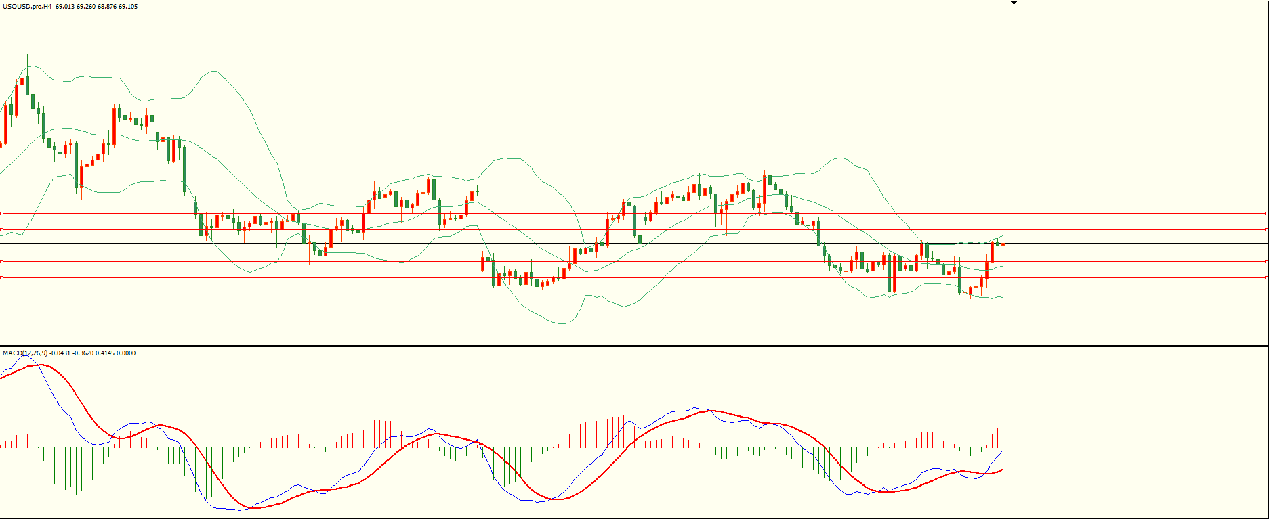The width and height of the screenshot is (1269, 519).
Task: Select right handle of topmost red horizontal line
Action: [1266, 214]
